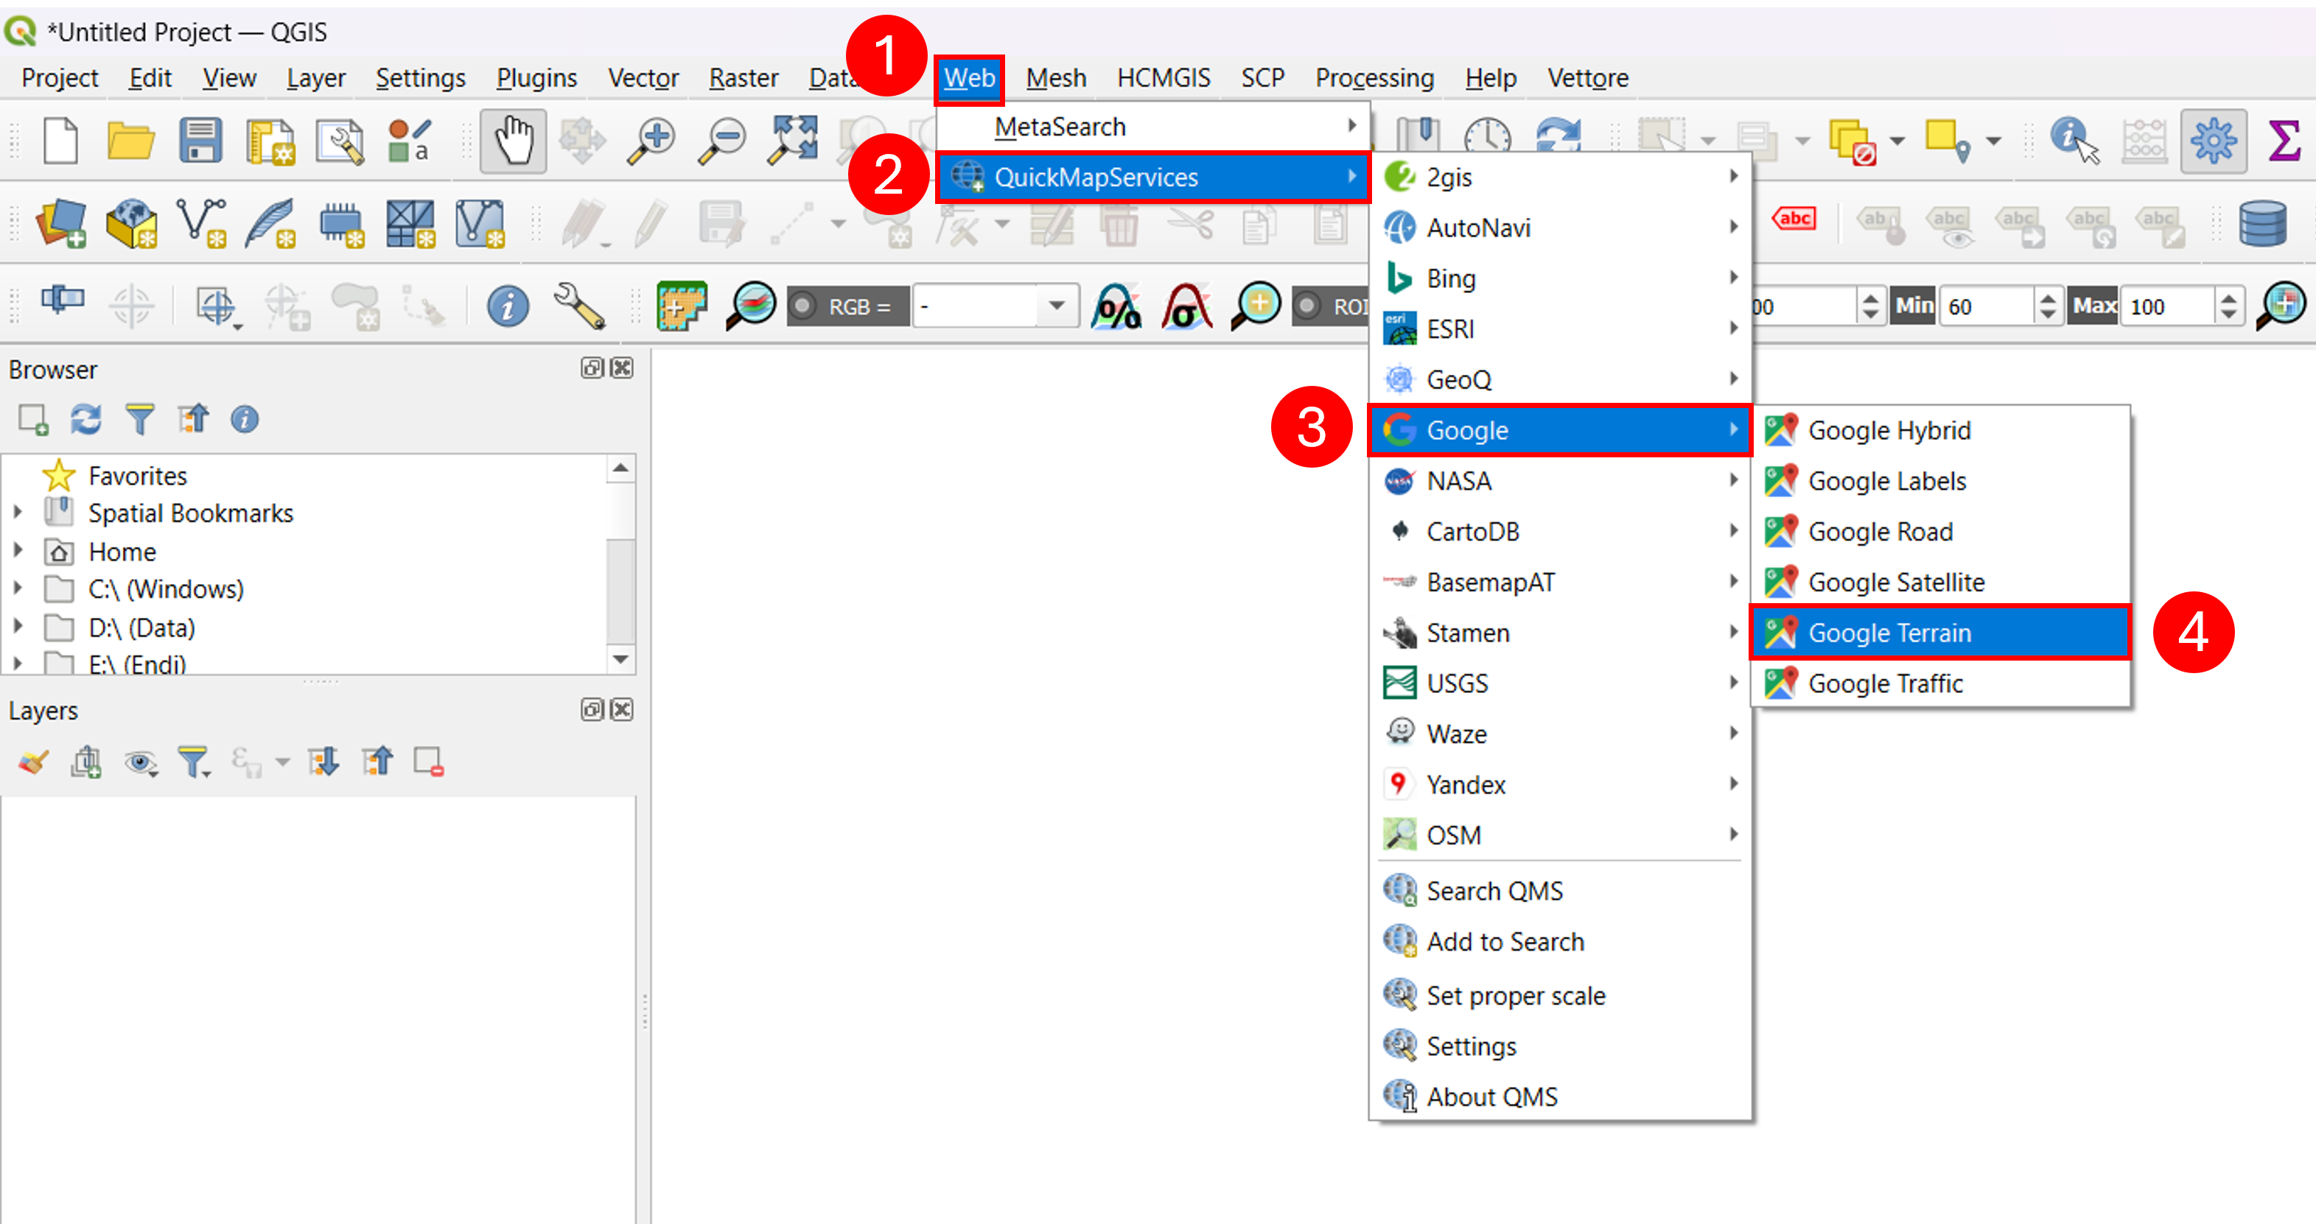
Task: Click Set proper scale
Action: (1560, 995)
